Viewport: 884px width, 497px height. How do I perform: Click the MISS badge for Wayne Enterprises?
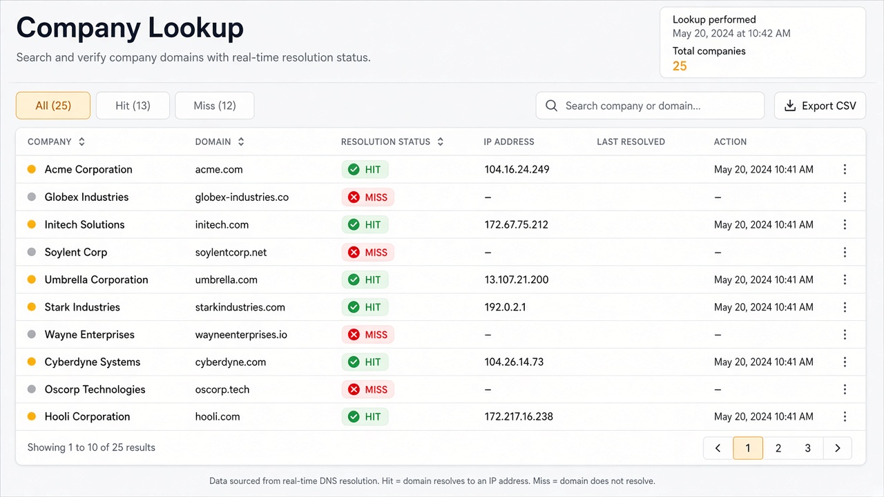367,334
